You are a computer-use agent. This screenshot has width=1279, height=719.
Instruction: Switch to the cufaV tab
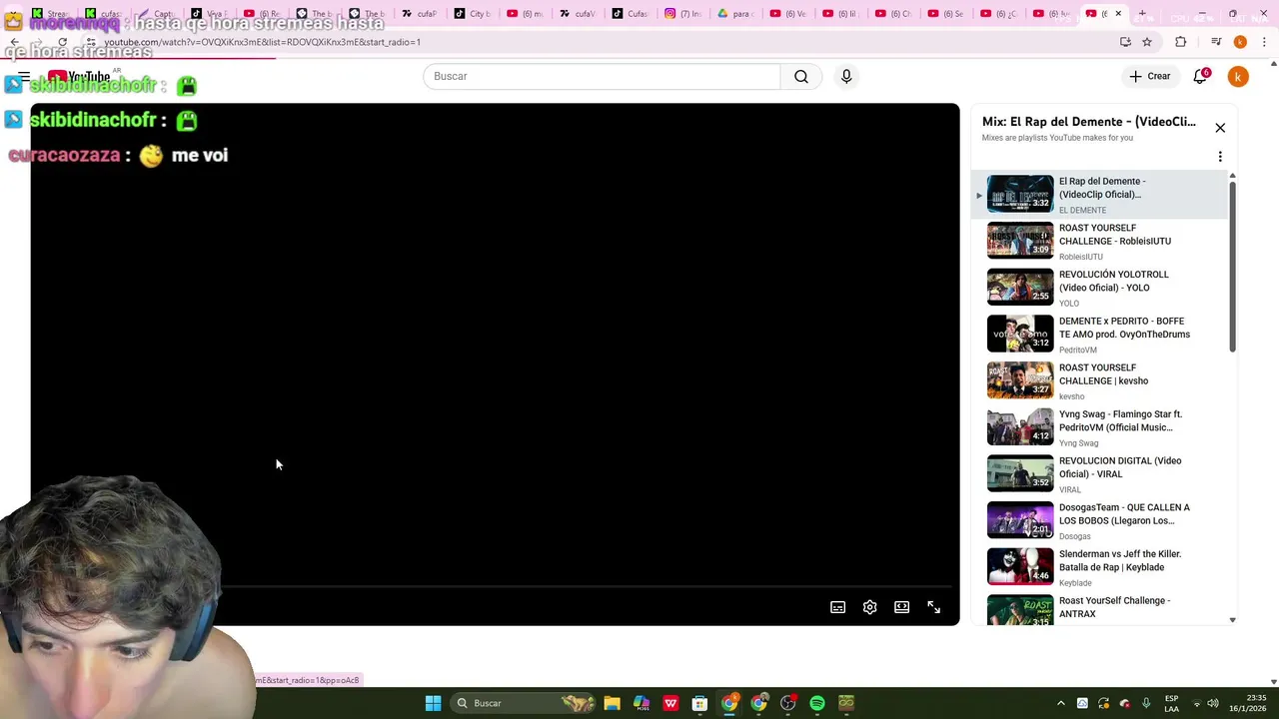(578, 14)
